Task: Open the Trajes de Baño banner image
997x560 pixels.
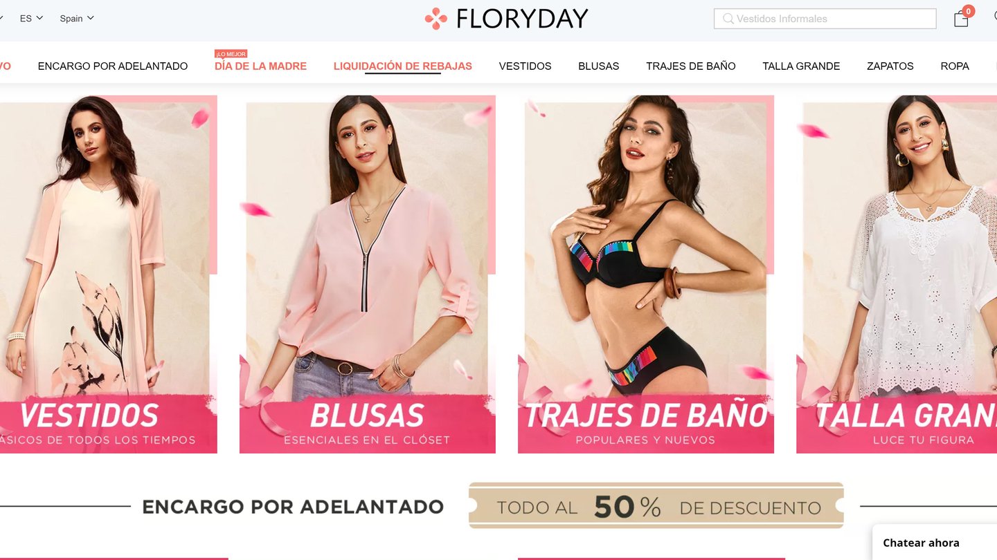Action: pyautogui.click(x=646, y=274)
